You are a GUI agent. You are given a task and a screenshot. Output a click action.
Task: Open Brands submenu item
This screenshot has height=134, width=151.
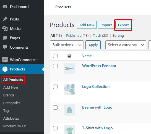[x=9, y=95]
